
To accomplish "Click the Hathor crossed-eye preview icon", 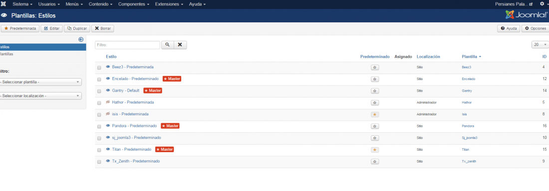I will click(x=108, y=102).
